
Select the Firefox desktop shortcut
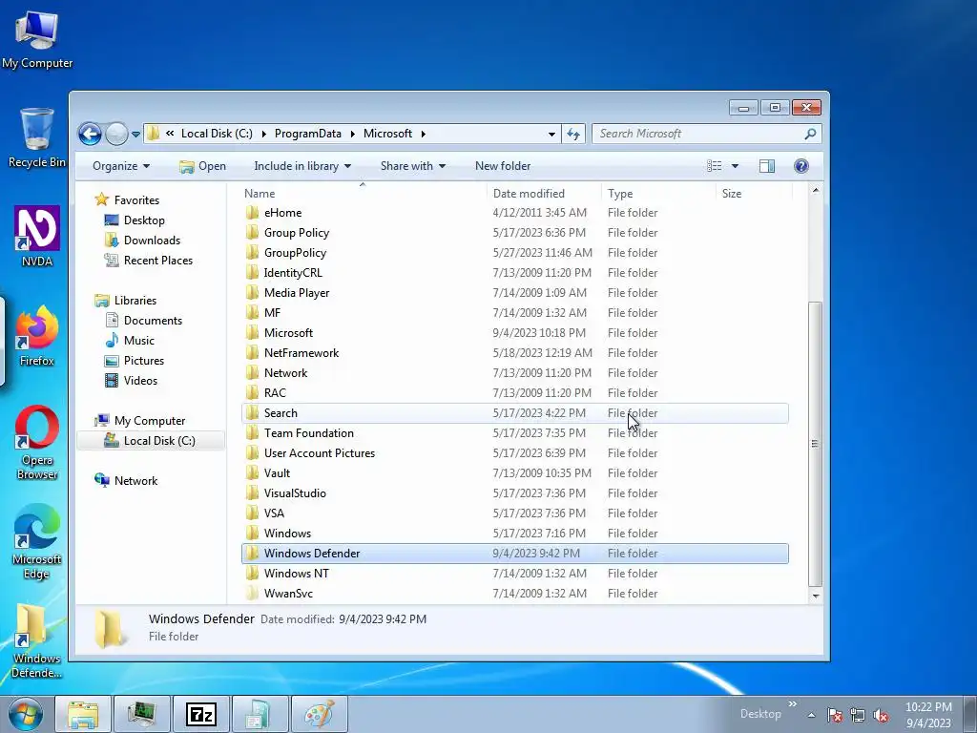click(37, 336)
